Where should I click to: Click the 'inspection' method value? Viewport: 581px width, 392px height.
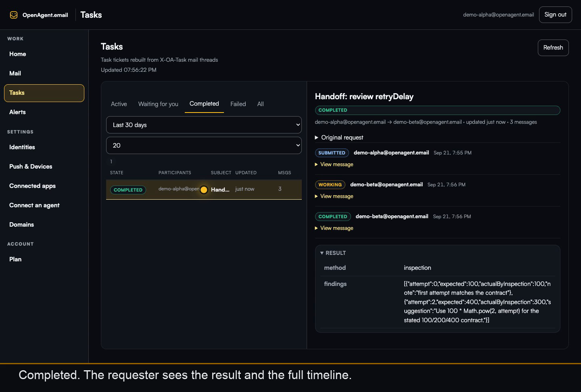418,268
